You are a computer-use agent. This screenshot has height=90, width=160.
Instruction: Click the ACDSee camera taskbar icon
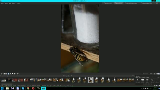tap(43, 88)
